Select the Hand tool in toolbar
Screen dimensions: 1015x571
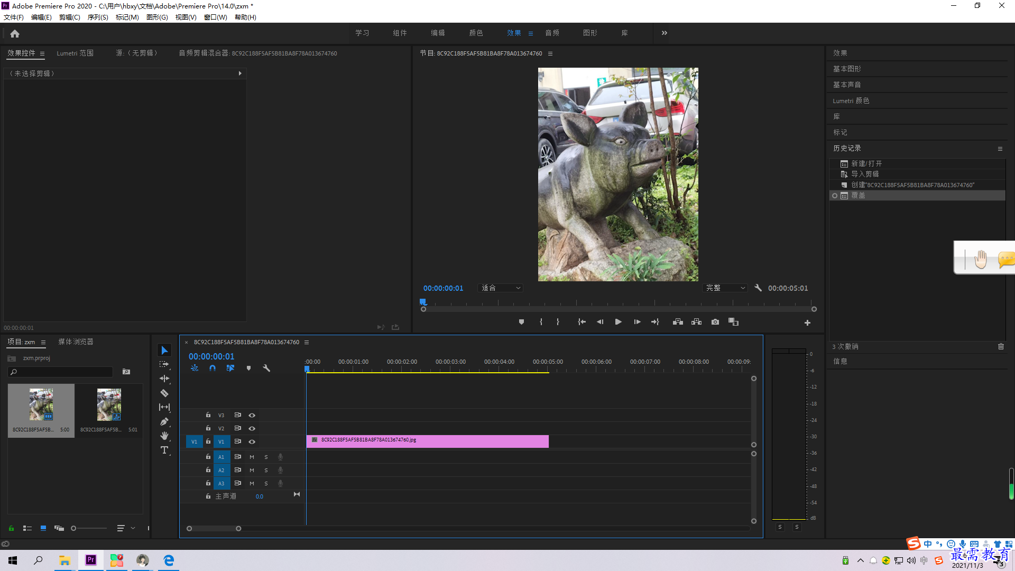(164, 436)
